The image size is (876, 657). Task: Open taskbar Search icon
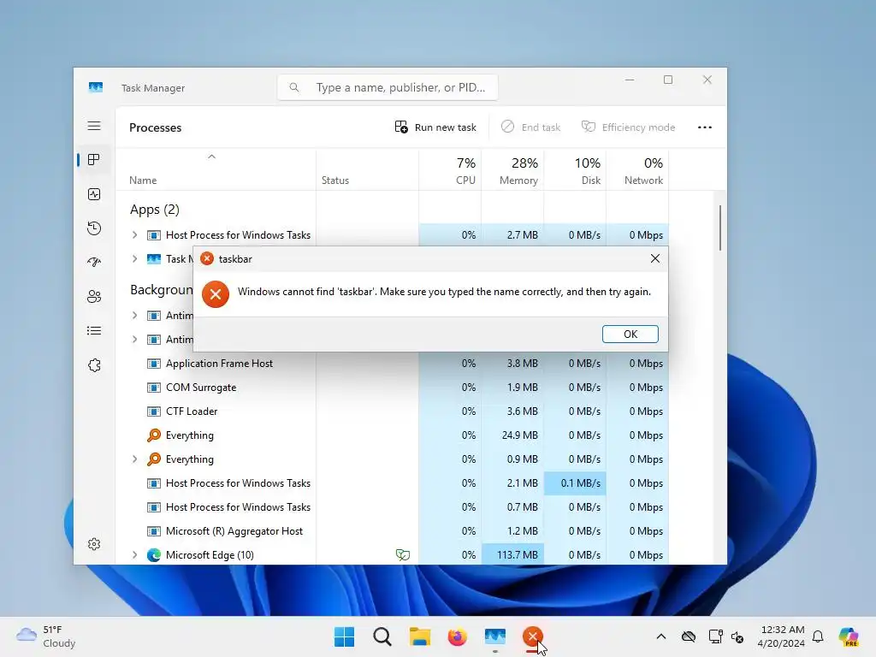tap(382, 636)
